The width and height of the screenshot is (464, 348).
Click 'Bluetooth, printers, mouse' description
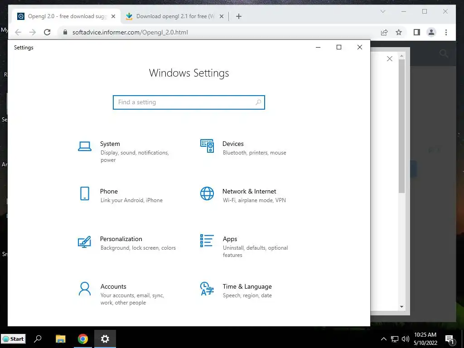pos(255,153)
